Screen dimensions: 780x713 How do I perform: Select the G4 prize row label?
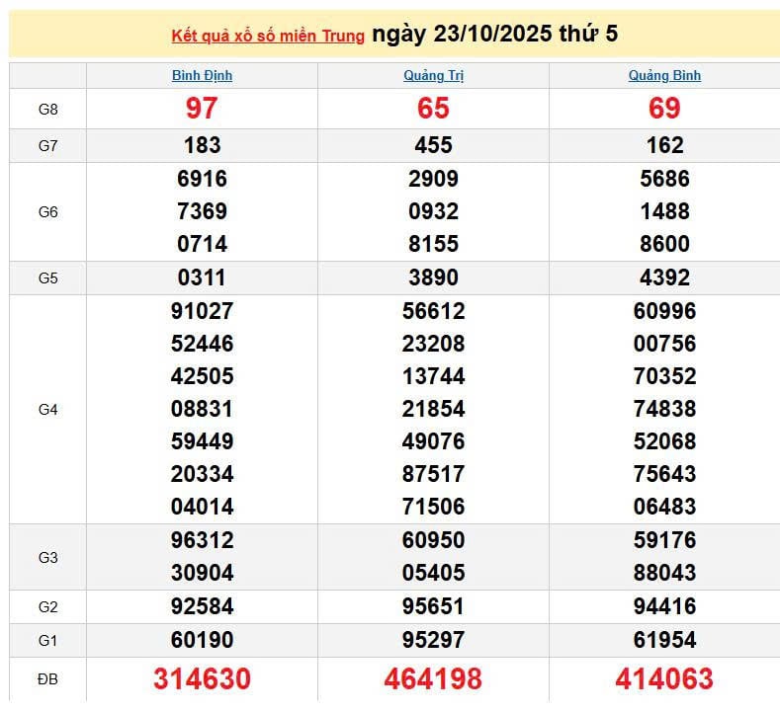[x=47, y=409]
